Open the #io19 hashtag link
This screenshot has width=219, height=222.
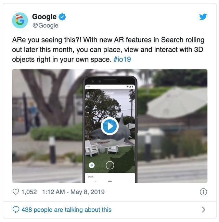point(122,59)
